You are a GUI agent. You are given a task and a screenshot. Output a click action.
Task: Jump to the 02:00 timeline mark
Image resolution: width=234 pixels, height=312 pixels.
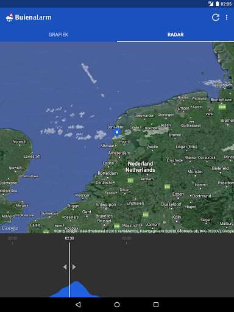(x=13, y=238)
